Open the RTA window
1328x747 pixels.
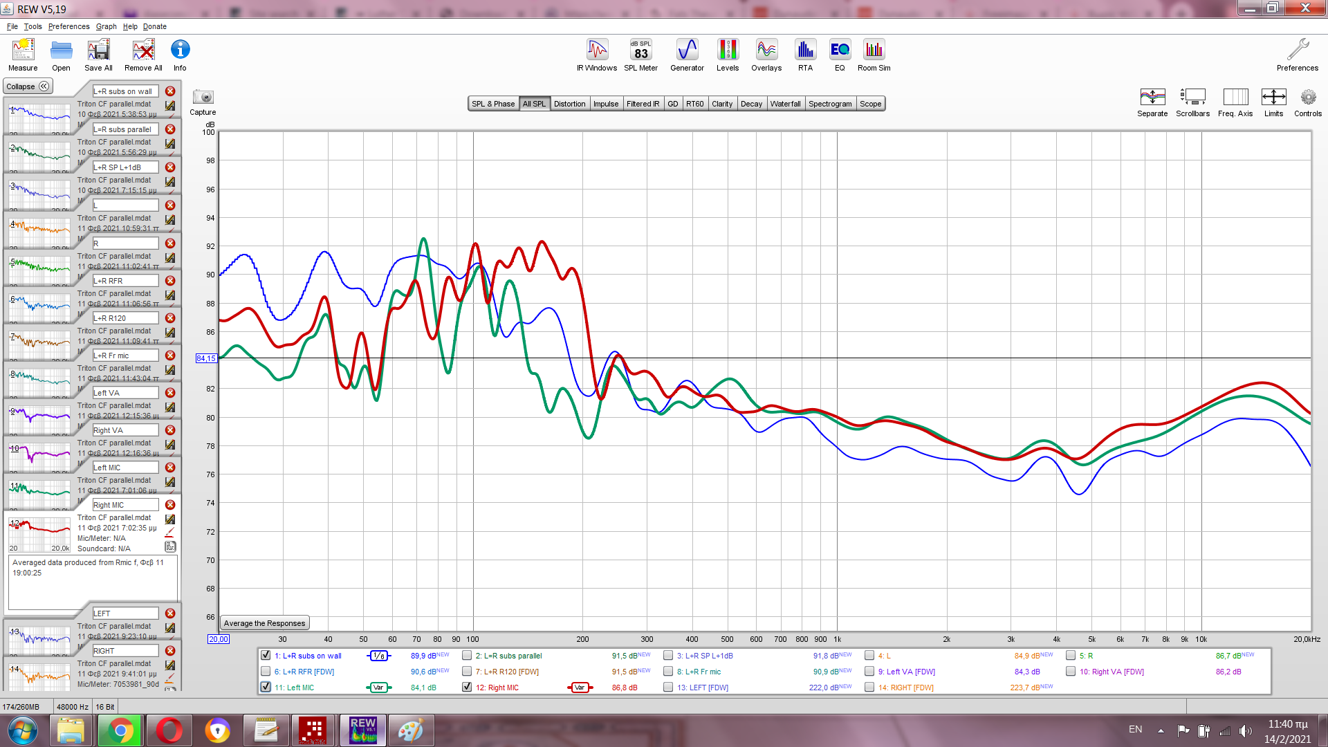(x=805, y=55)
